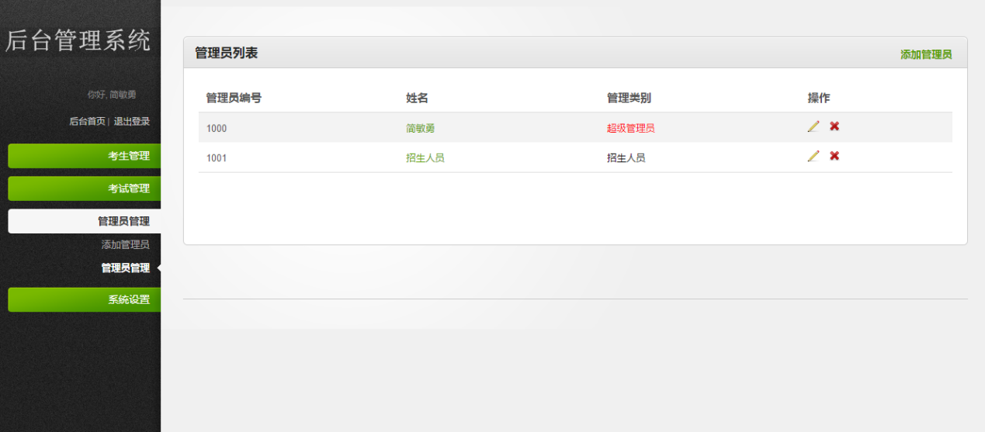Open the 添加管理员 link in the panel header
This screenshot has height=432, width=985.
tap(926, 54)
